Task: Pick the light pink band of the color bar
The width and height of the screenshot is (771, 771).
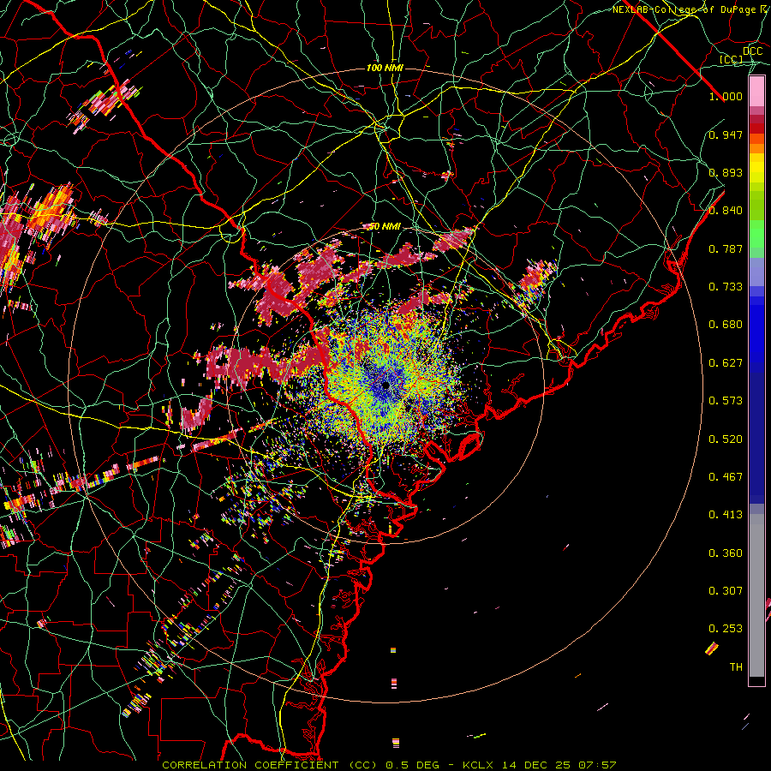Action: pos(756,92)
